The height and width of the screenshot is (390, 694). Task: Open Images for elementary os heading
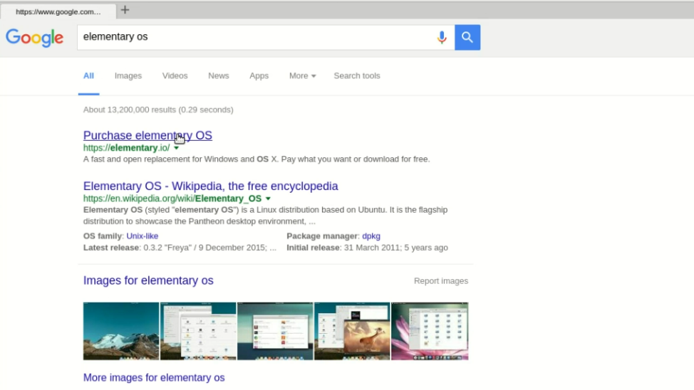click(148, 280)
